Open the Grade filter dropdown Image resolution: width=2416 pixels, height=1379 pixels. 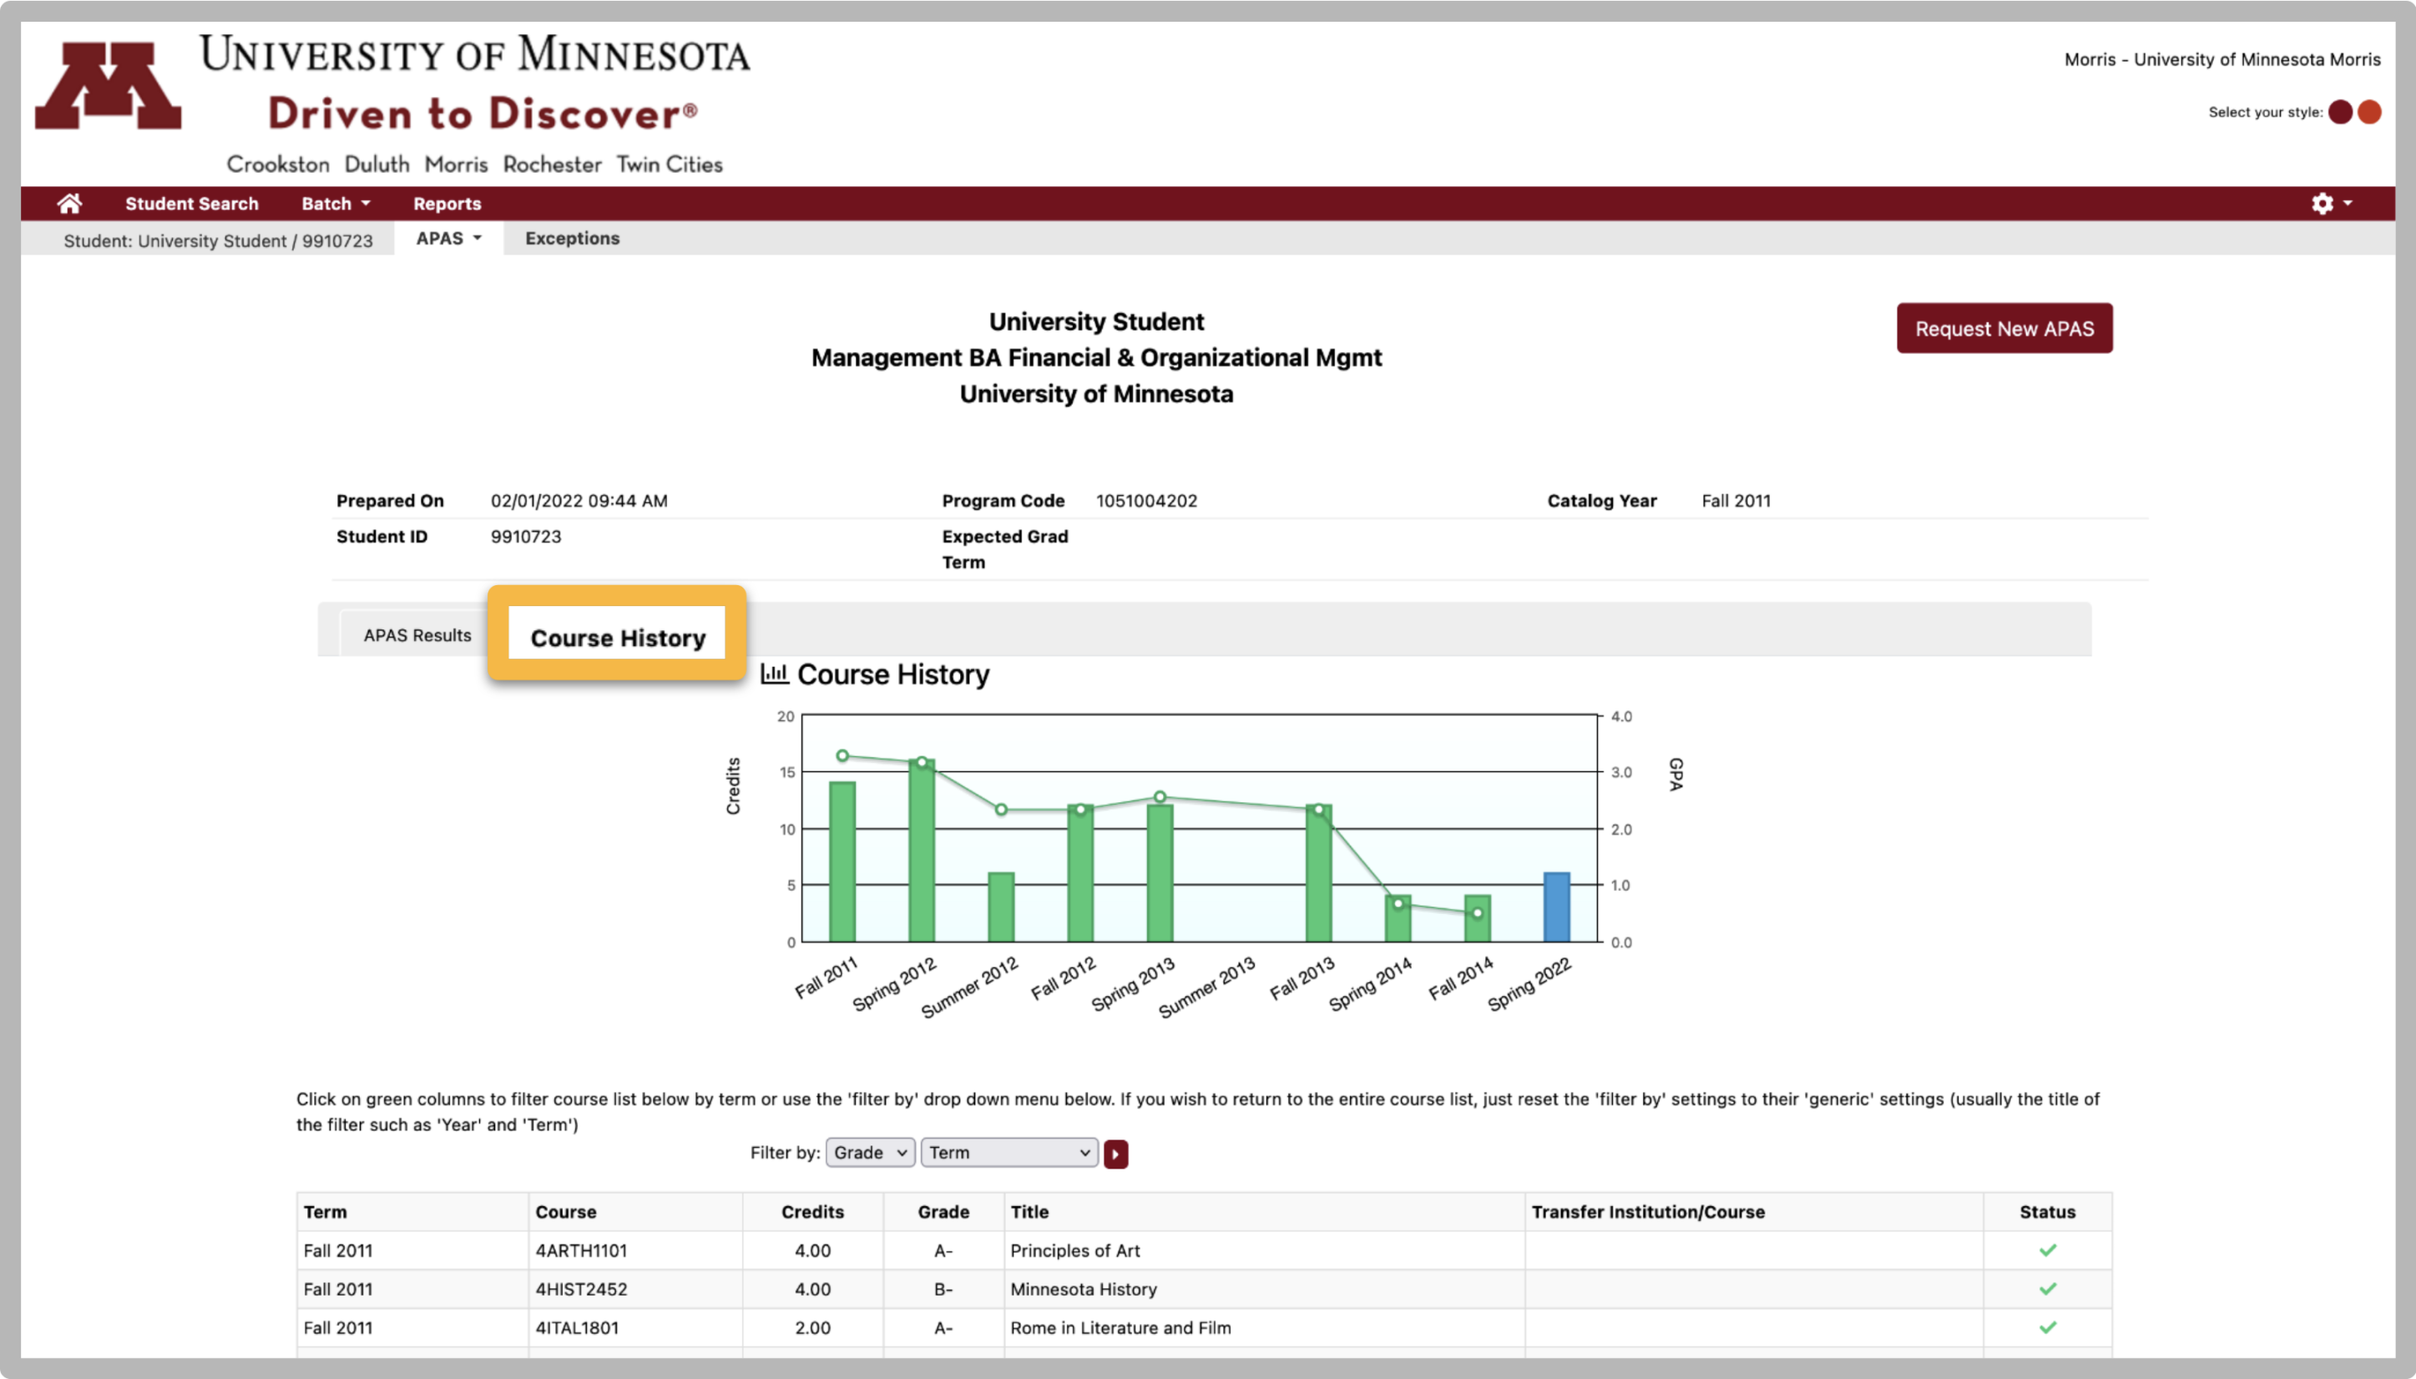[x=869, y=1153]
